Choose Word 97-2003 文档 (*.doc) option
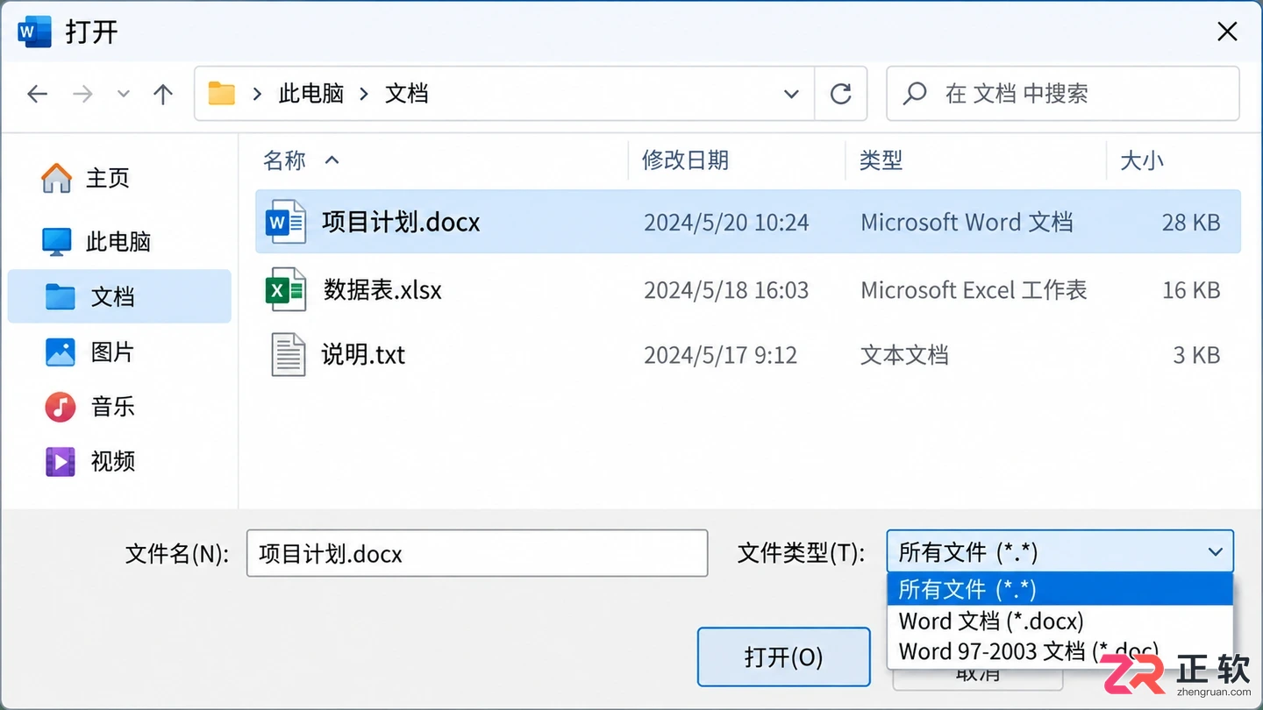Image resolution: width=1263 pixels, height=710 pixels. tap(1060, 651)
